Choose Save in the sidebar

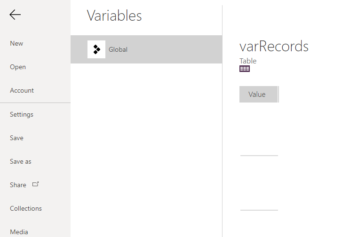tap(16, 138)
